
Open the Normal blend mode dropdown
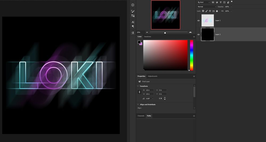tap(207, 7)
